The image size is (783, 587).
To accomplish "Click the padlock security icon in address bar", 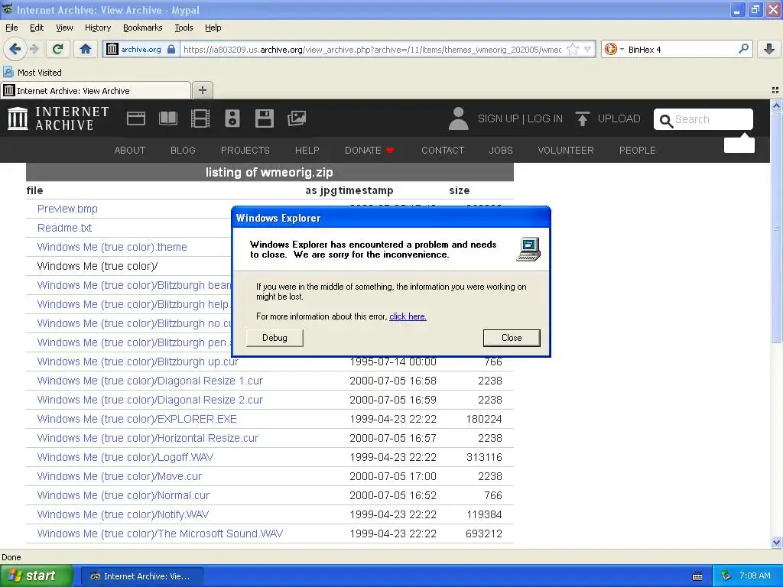I will click(x=171, y=49).
